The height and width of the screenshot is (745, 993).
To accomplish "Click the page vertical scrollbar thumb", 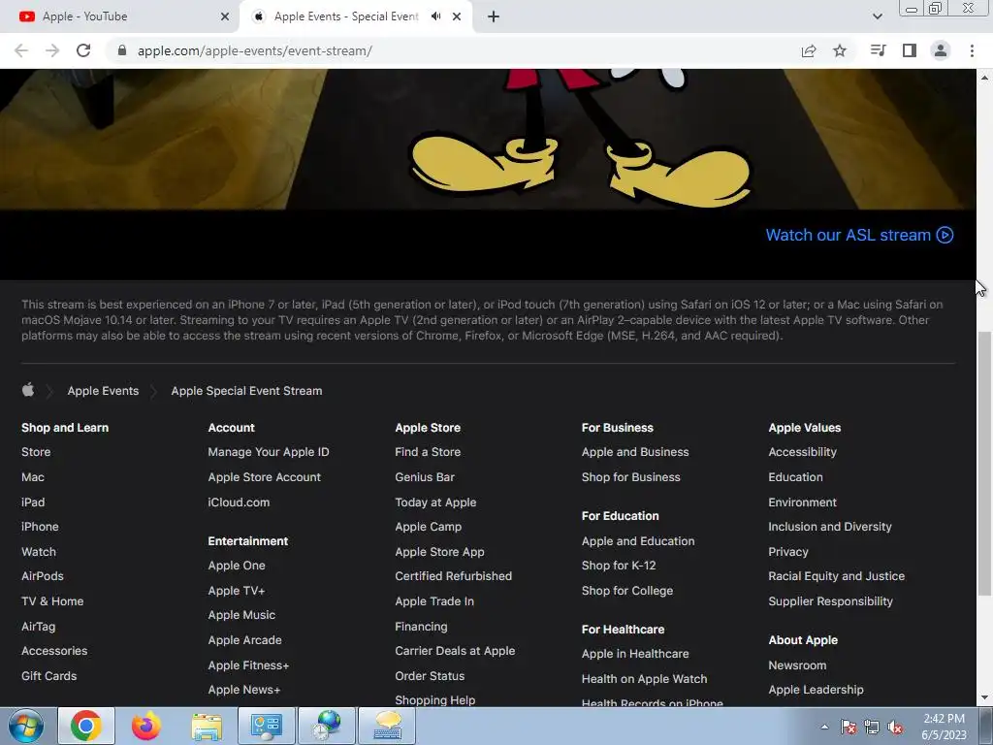I will point(984,464).
